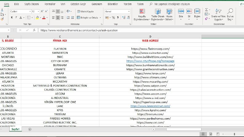Open the Sayfa Düzeni tab
This screenshot has height=137, width=244.
[32, 4]
